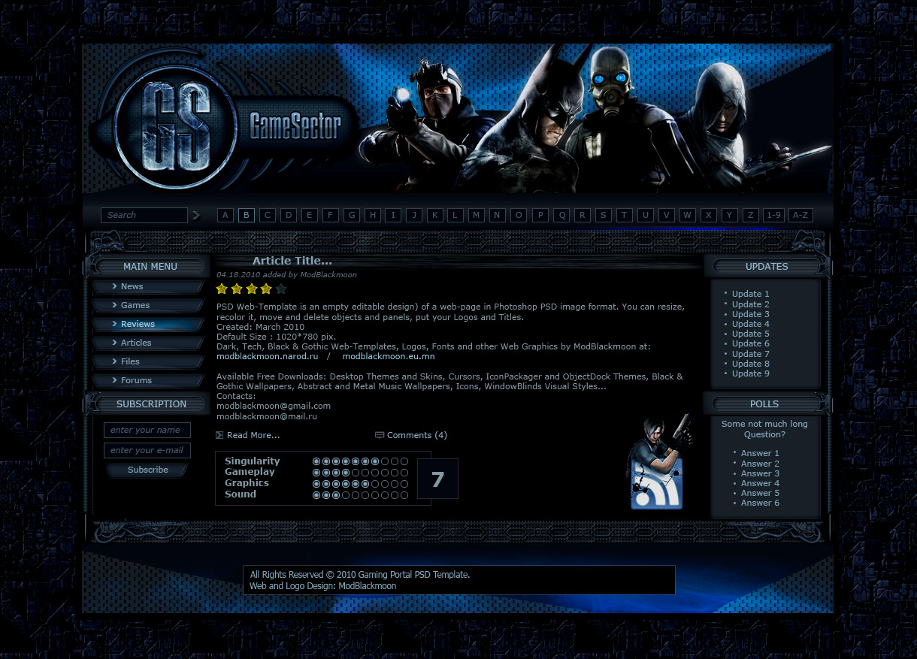Choose Answer 2 in the poll
Screen dimensions: 917x659
(x=760, y=464)
